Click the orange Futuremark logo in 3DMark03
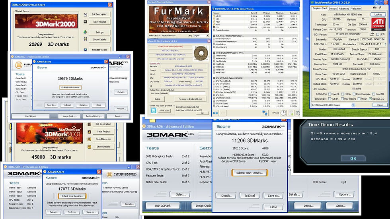The image size is (390, 219). click(19, 65)
